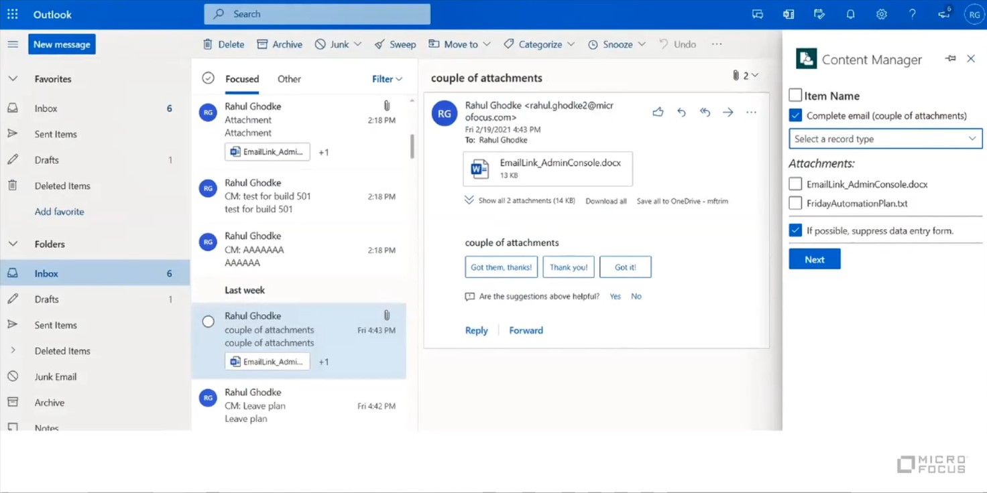The width and height of the screenshot is (987, 493).
Task: Click in the Search box
Action: click(x=317, y=14)
